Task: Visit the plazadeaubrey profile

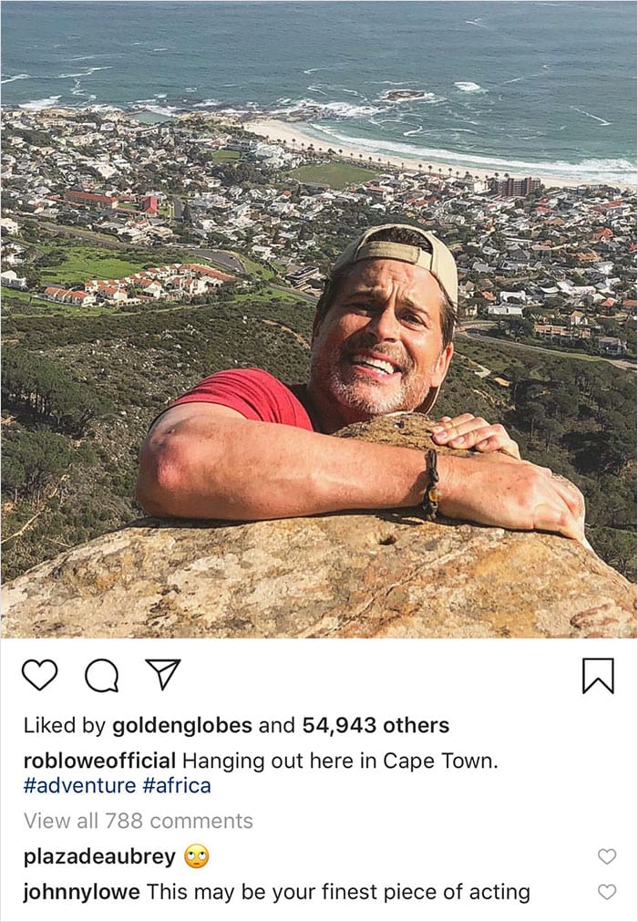Action: click(x=98, y=856)
